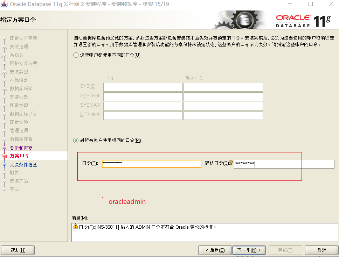
Task: Click the warning icon in the message box
Action: point(75,226)
